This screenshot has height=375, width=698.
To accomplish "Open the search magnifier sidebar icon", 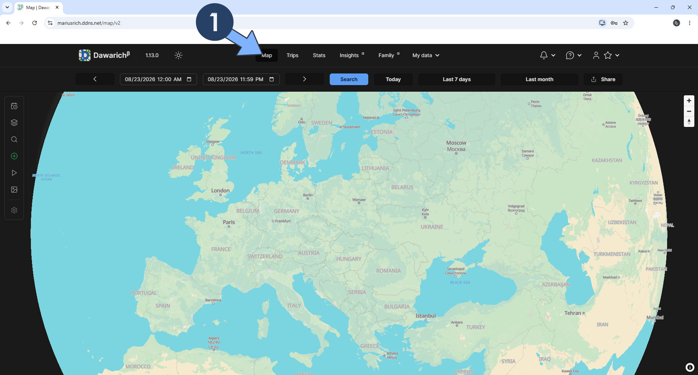I will pyautogui.click(x=14, y=139).
